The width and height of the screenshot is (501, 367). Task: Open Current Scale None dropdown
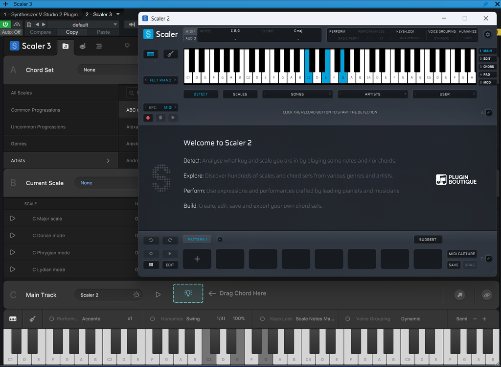pyautogui.click(x=106, y=183)
